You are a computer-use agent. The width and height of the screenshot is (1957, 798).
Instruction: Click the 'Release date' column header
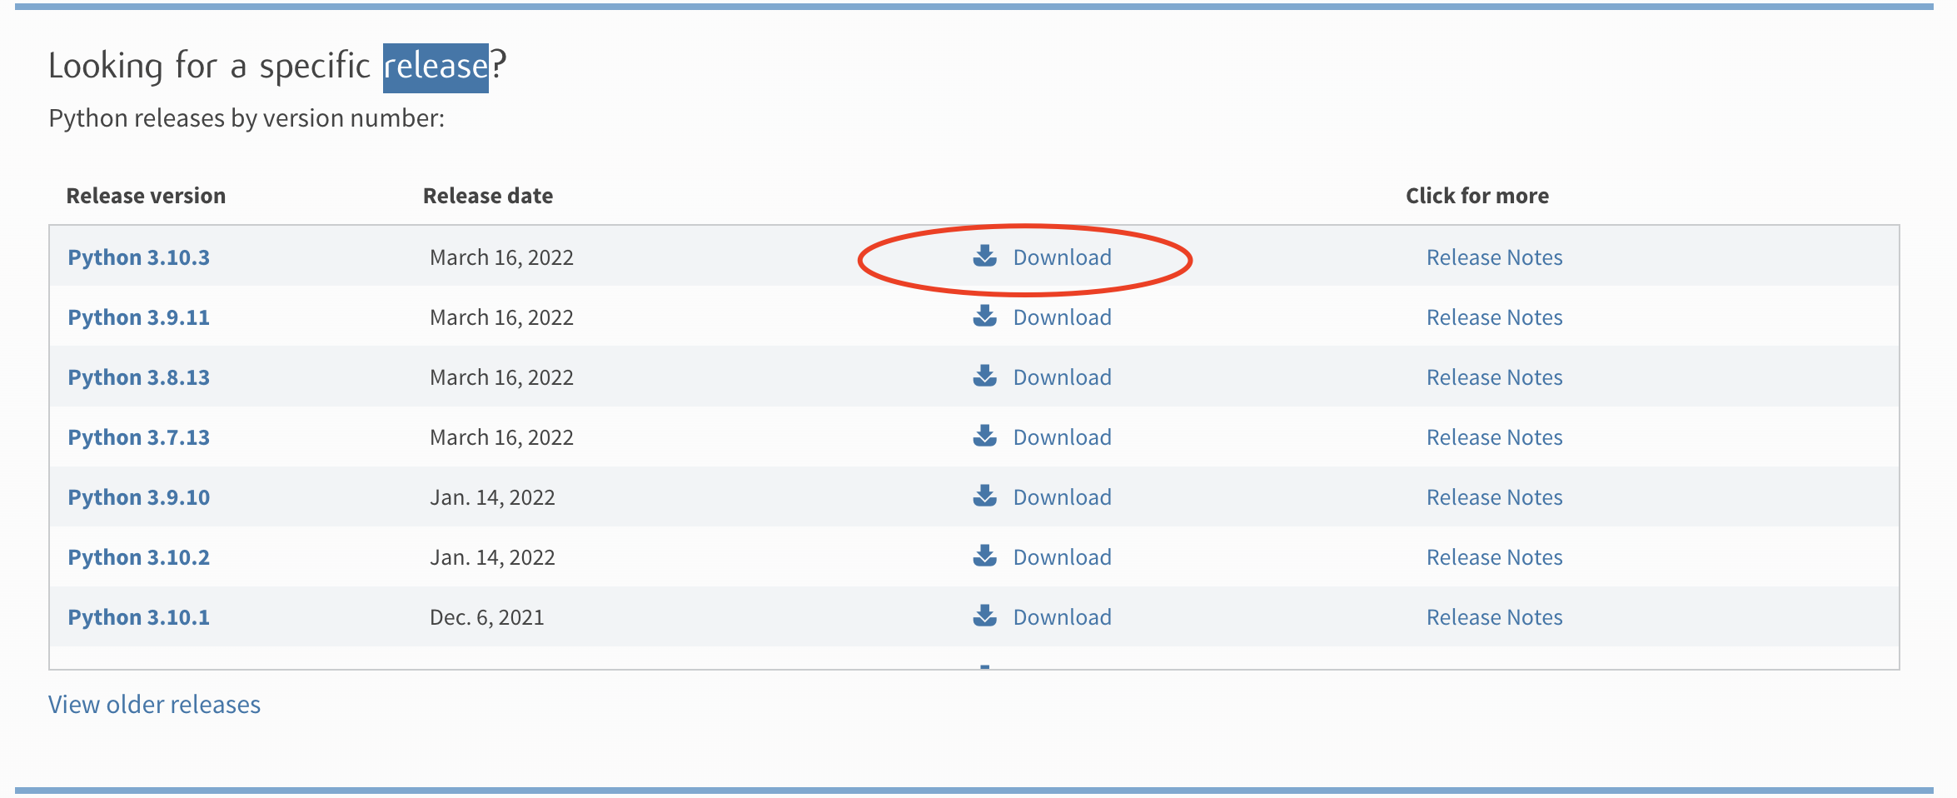(x=488, y=196)
